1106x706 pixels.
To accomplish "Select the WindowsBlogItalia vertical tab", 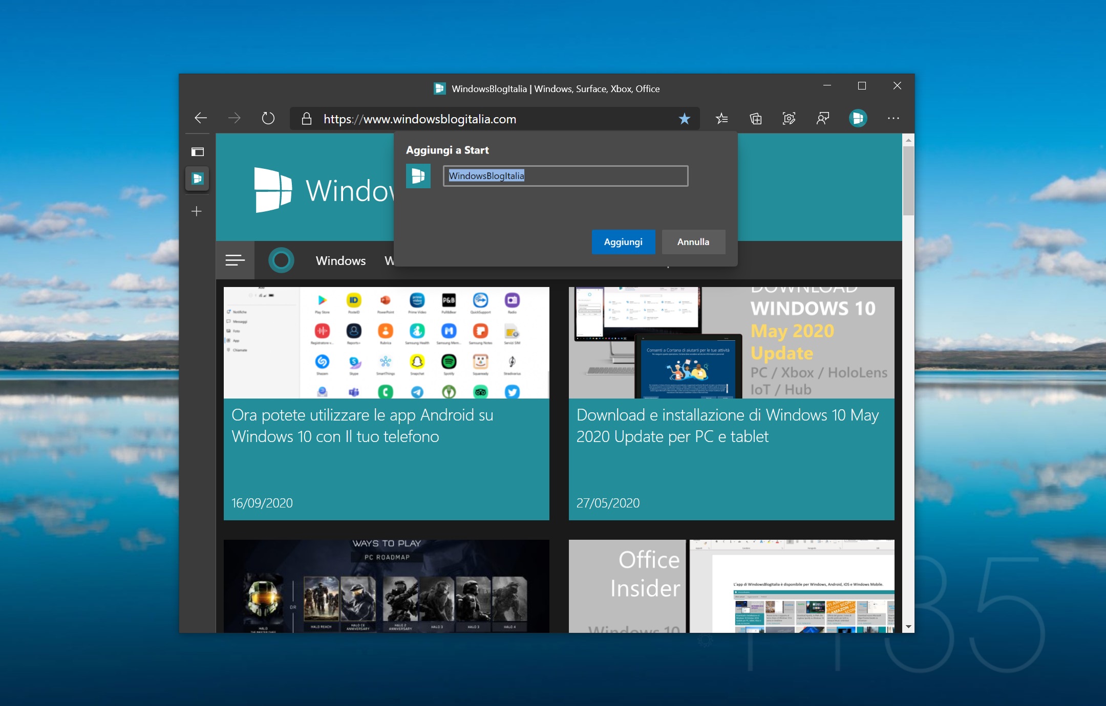I will [x=197, y=179].
